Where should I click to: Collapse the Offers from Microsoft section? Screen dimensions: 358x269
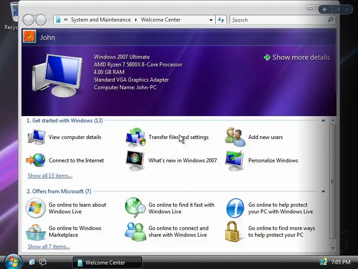pos(323,191)
